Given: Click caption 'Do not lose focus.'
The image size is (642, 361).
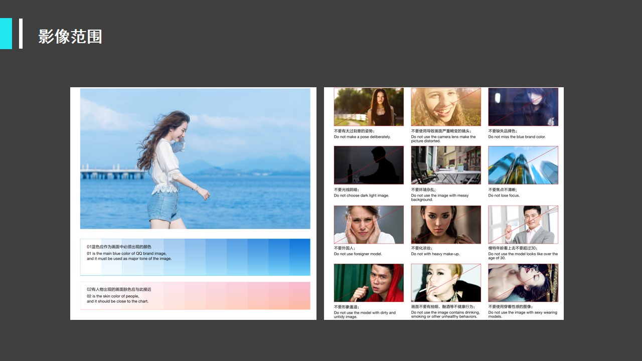Looking at the screenshot, I should click(504, 196).
